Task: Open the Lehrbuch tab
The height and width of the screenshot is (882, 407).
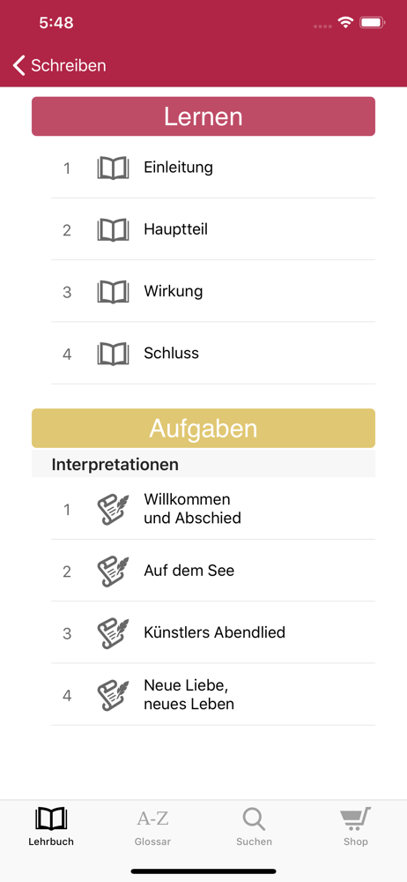Action: click(x=51, y=827)
